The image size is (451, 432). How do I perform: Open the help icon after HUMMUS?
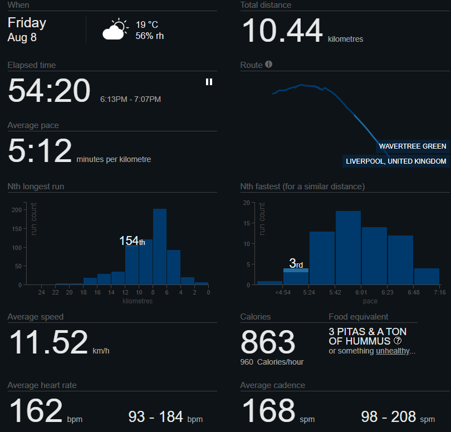pos(398,341)
